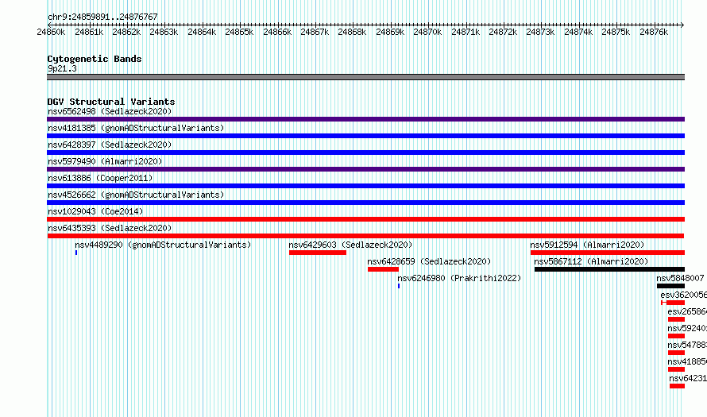Click the 24864k ruler position label
Viewport: 707px width, 417px height.
(202, 32)
